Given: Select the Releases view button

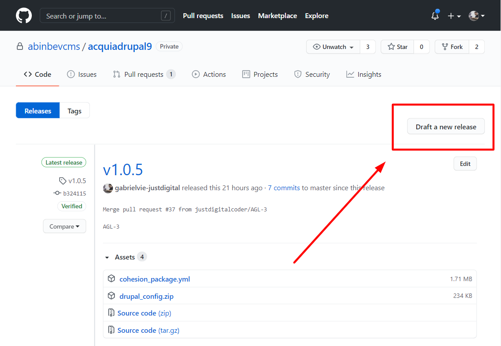Looking at the screenshot, I should (38, 111).
